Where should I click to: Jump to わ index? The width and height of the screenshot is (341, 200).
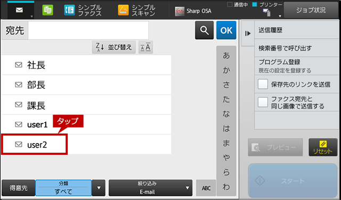226,187
